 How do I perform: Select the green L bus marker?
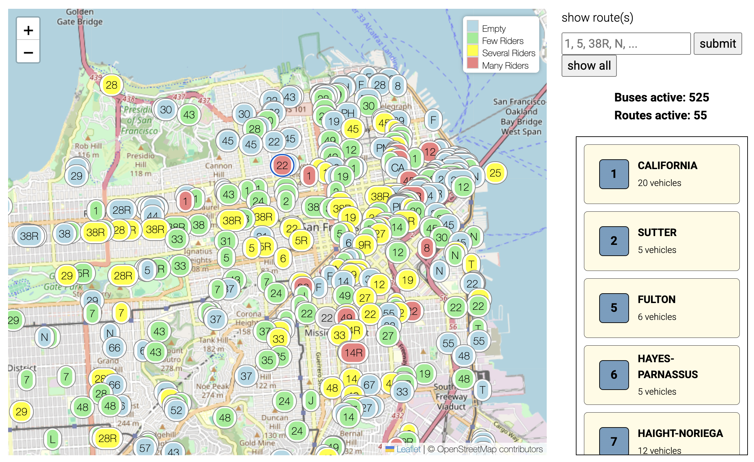pos(52,439)
